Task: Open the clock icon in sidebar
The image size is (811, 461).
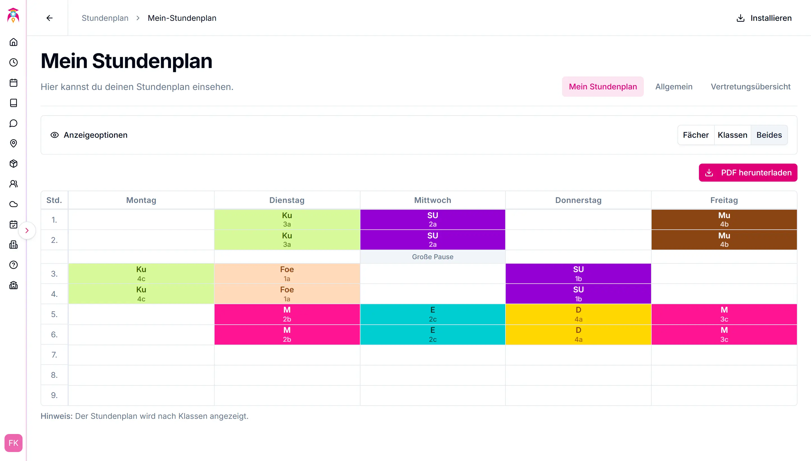Action: pyautogui.click(x=13, y=62)
